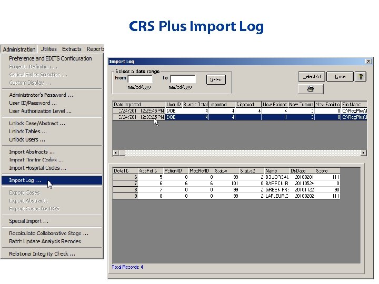This screenshot has width=379, height=284.
Task: Click the Score column header
Action: point(327,171)
